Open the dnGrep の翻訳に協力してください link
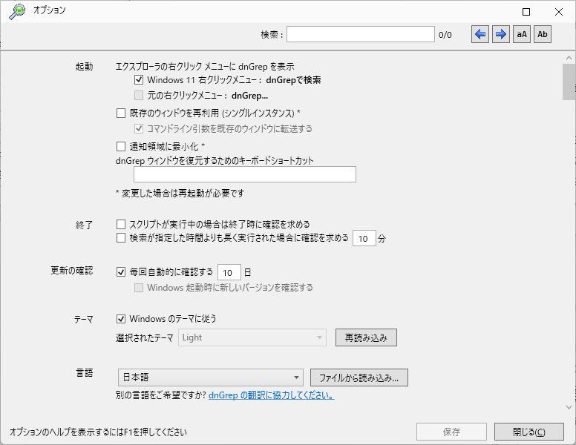This screenshot has width=576, height=445. pyautogui.click(x=271, y=395)
